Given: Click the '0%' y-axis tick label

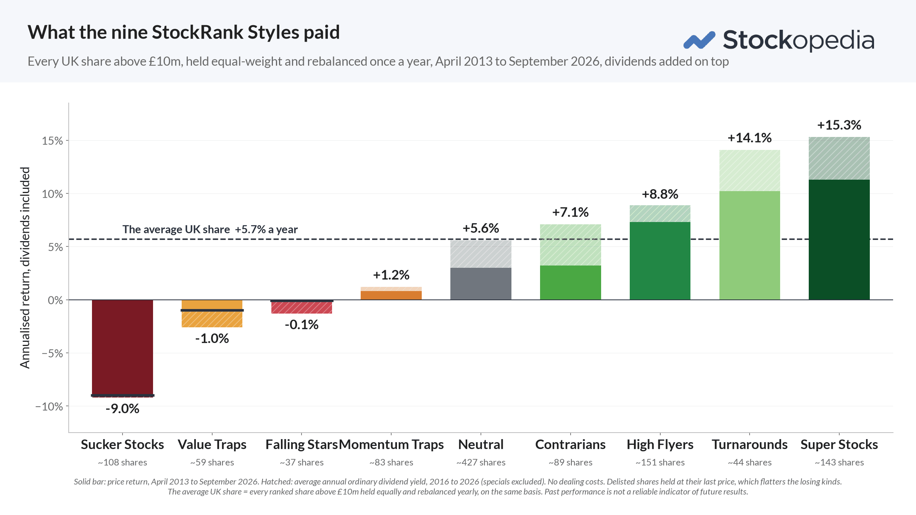Looking at the screenshot, I should click(x=55, y=300).
